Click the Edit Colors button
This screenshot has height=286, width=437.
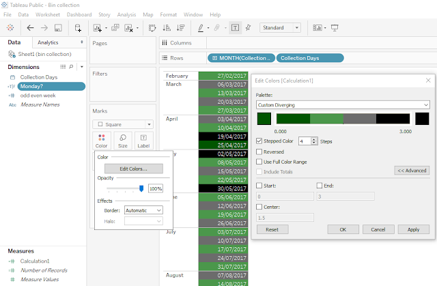134,169
